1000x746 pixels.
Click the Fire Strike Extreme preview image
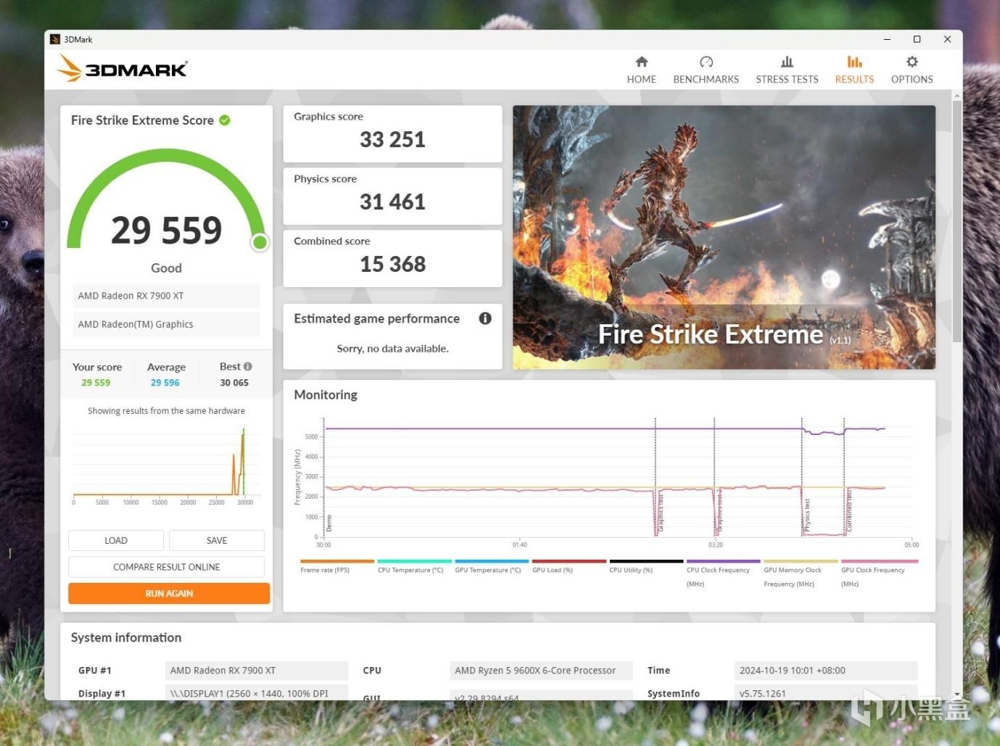tap(724, 237)
